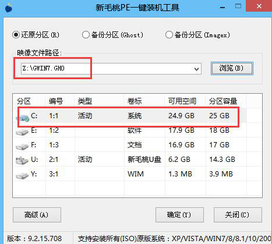Click the 卷标 column header
This screenshot has width=272, height=244.
(135, 101)
